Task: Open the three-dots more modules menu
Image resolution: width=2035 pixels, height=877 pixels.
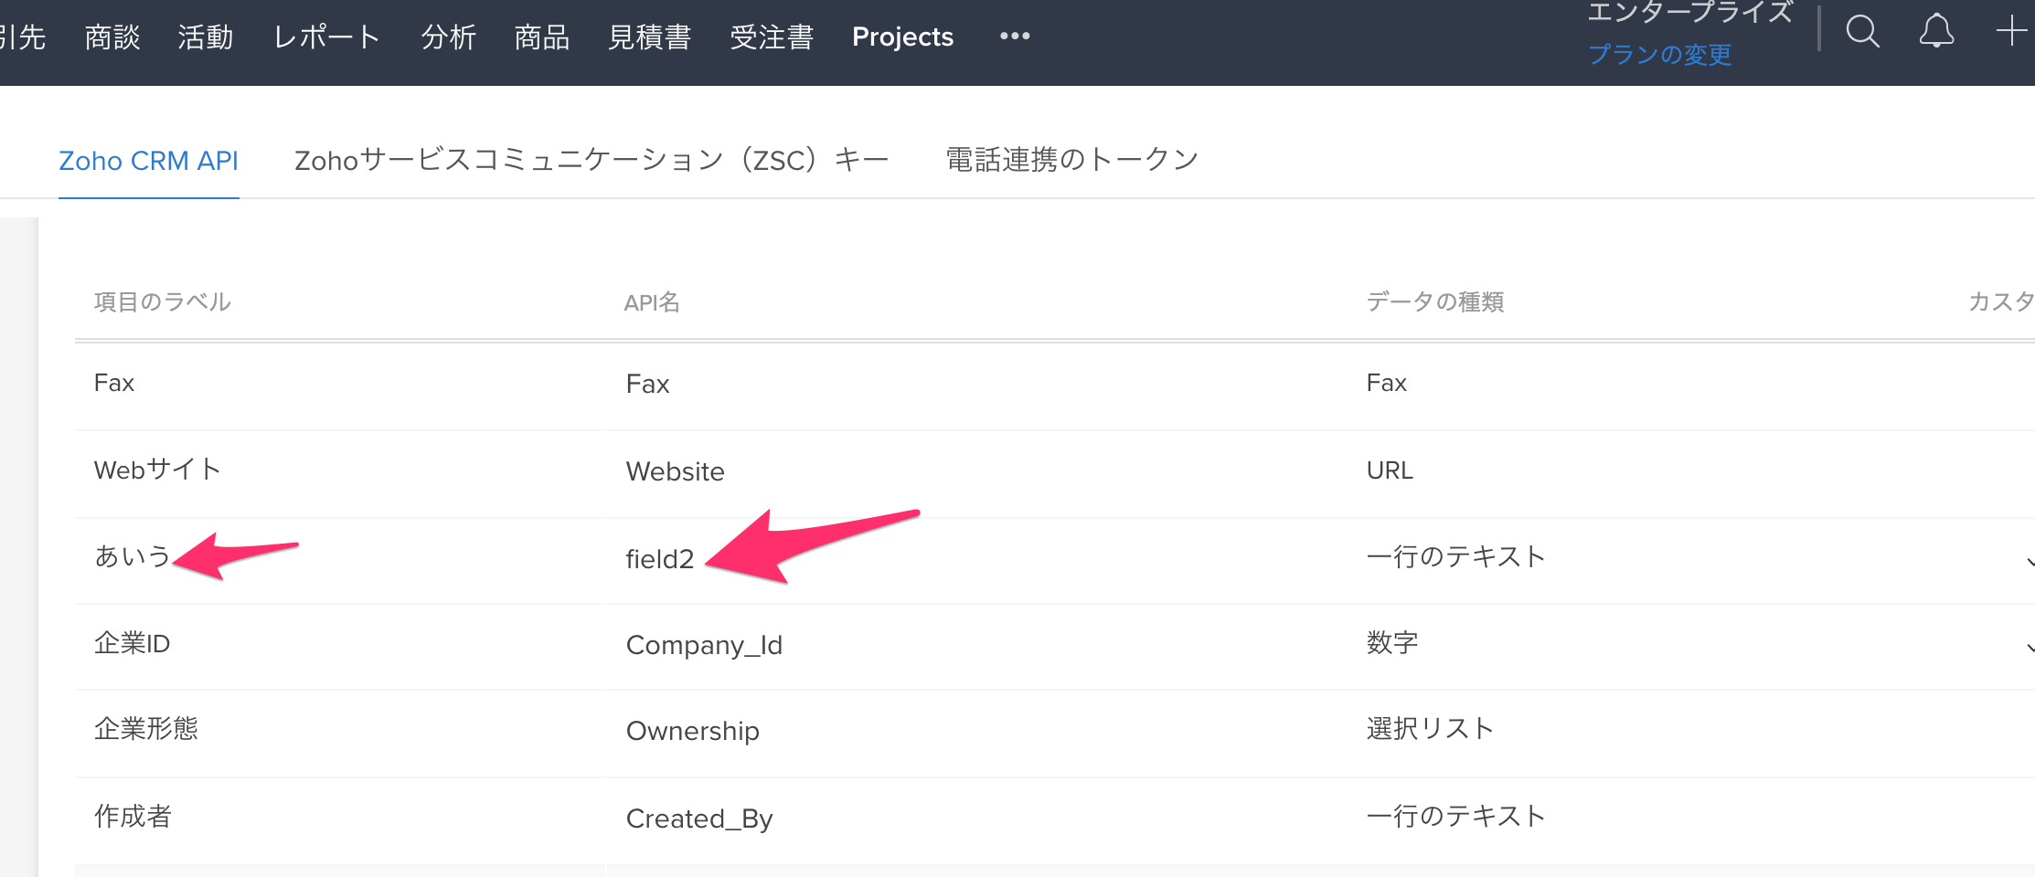Action: [1015, 37]
